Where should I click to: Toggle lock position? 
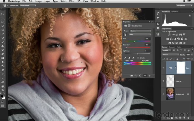coord(174,59)
